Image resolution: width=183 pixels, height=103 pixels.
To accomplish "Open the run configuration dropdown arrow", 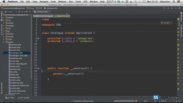I will [164, 8].
